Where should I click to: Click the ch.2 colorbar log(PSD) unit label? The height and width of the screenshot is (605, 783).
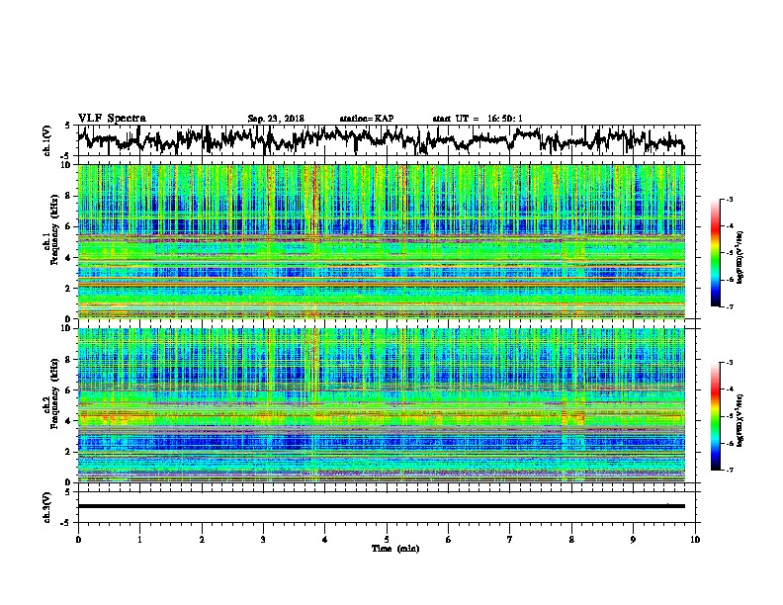pos(740,421)
